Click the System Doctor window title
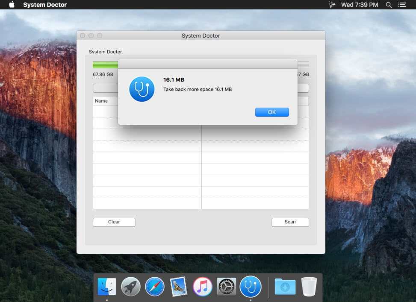 click(x=201, y=36)
